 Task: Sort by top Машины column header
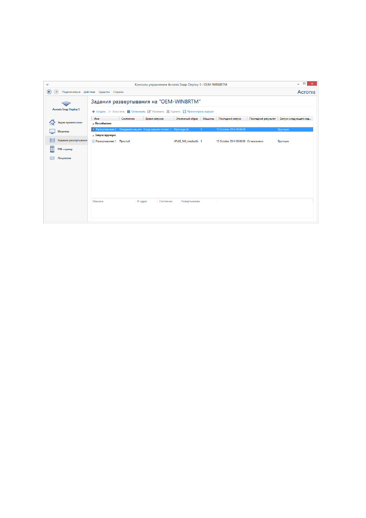(208, 119)
